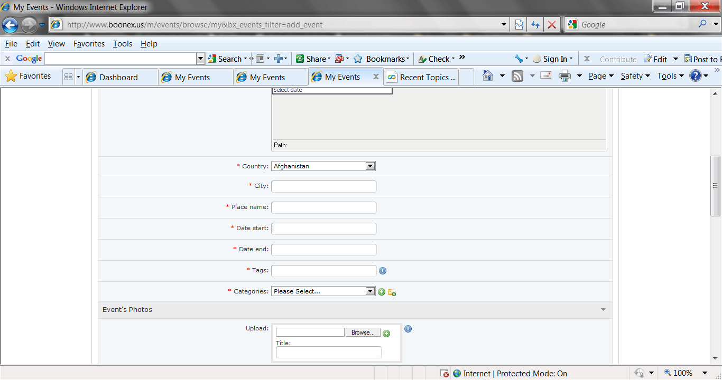This screenshot has width=722, height=380.
Task: Click green plus icon beside Browse button
Action: tap(386, 334)
